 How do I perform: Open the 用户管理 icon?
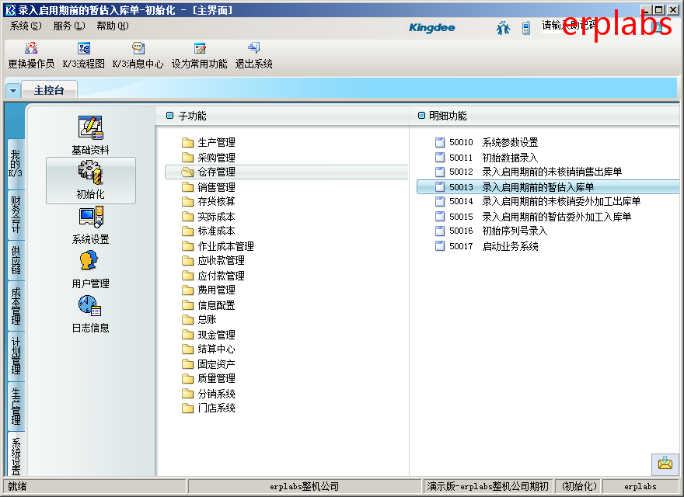[x=89, y=261]
